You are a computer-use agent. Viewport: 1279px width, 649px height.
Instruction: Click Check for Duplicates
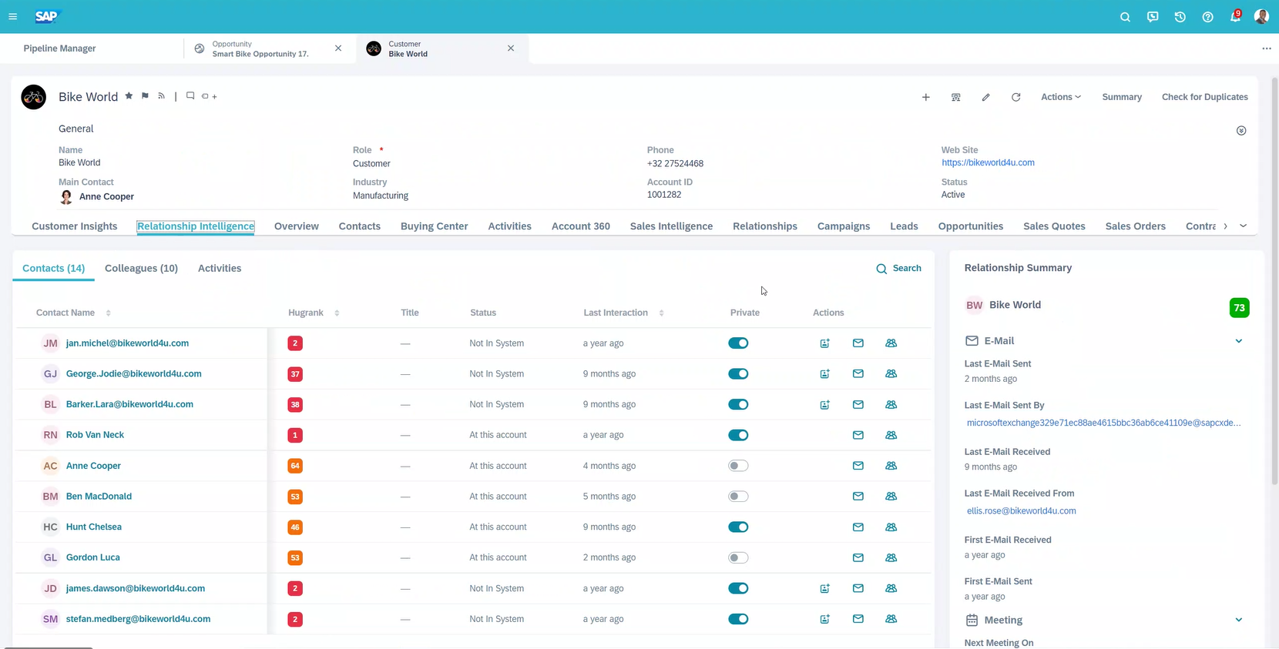(x=1205, y=97)
